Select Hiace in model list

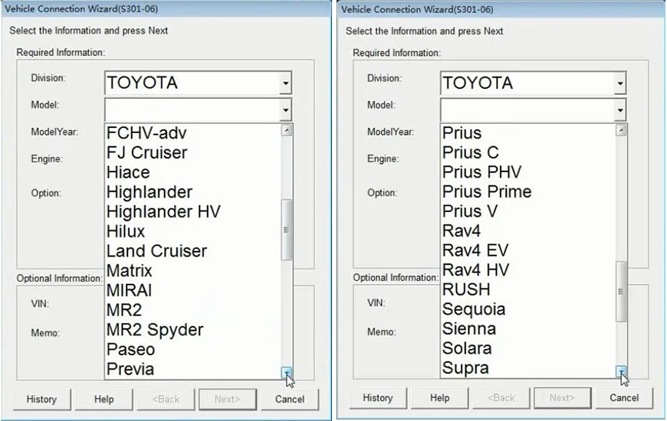point(192,172)
